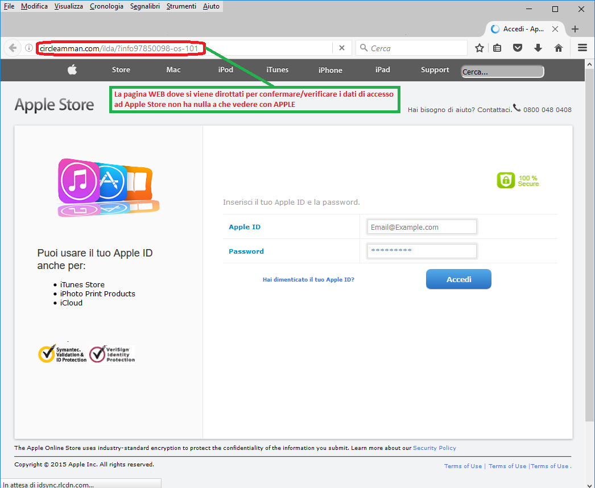The image size is (595, 488).
Task: Click the VeriSign Identity Protection badge
Action: pos(112,354)
